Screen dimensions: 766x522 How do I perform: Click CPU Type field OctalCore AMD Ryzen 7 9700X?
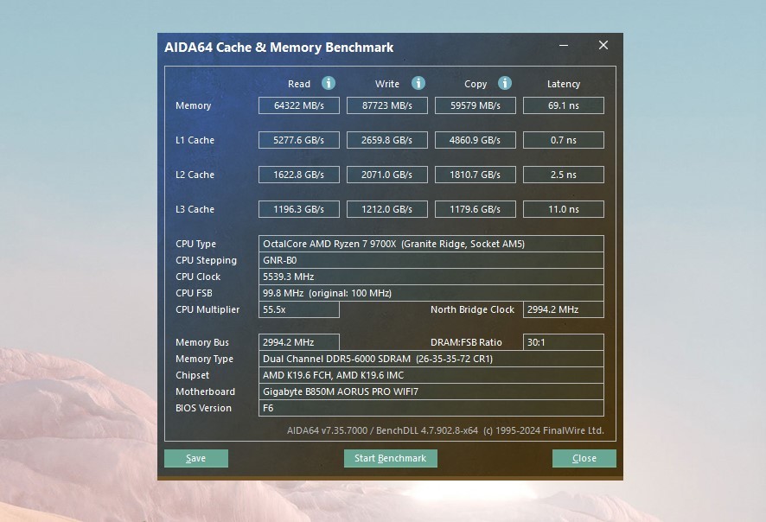431,244
